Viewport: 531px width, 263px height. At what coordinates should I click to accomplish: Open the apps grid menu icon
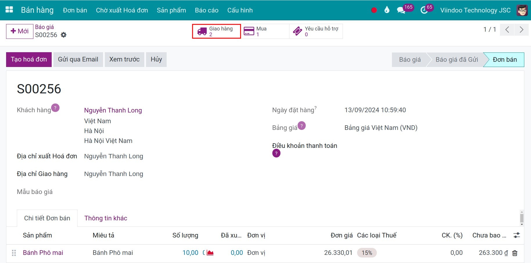tap(9, 10)
